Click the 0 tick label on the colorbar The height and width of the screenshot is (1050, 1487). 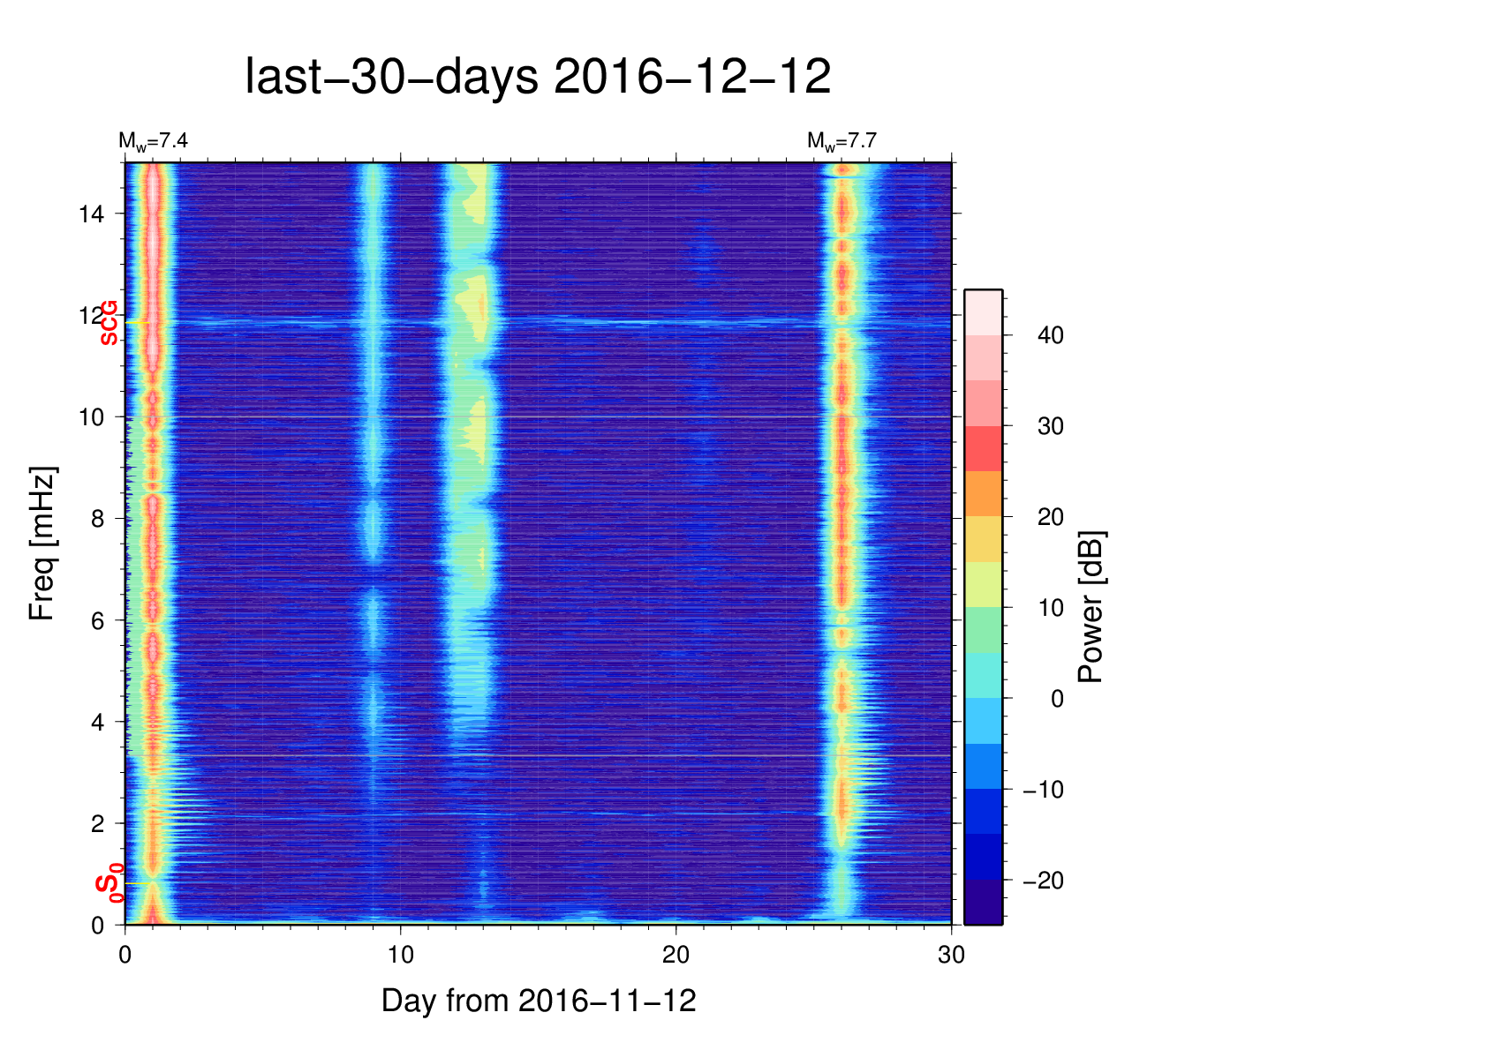point(1057,699)
